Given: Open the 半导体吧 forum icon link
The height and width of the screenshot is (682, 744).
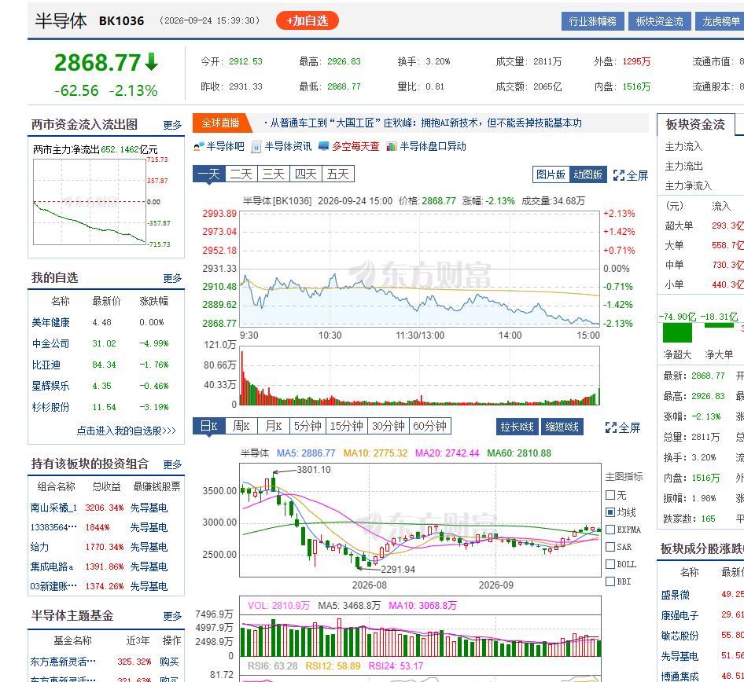Looking at the screenshot, I should (x=198, y=146).
